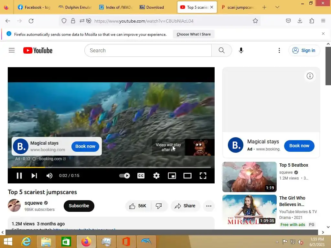Switch to theater mode

click(x=187, y=176)
